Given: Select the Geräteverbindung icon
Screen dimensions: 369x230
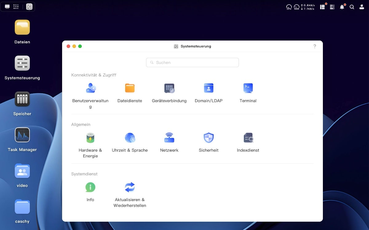Looking at the screenshot, I should pyautogui.click(x=169, y=88).
